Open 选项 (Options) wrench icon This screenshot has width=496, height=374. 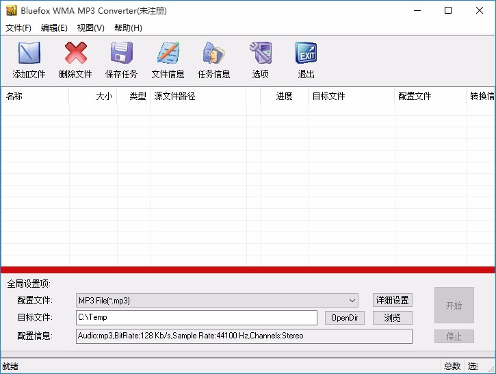coord(261,53)
